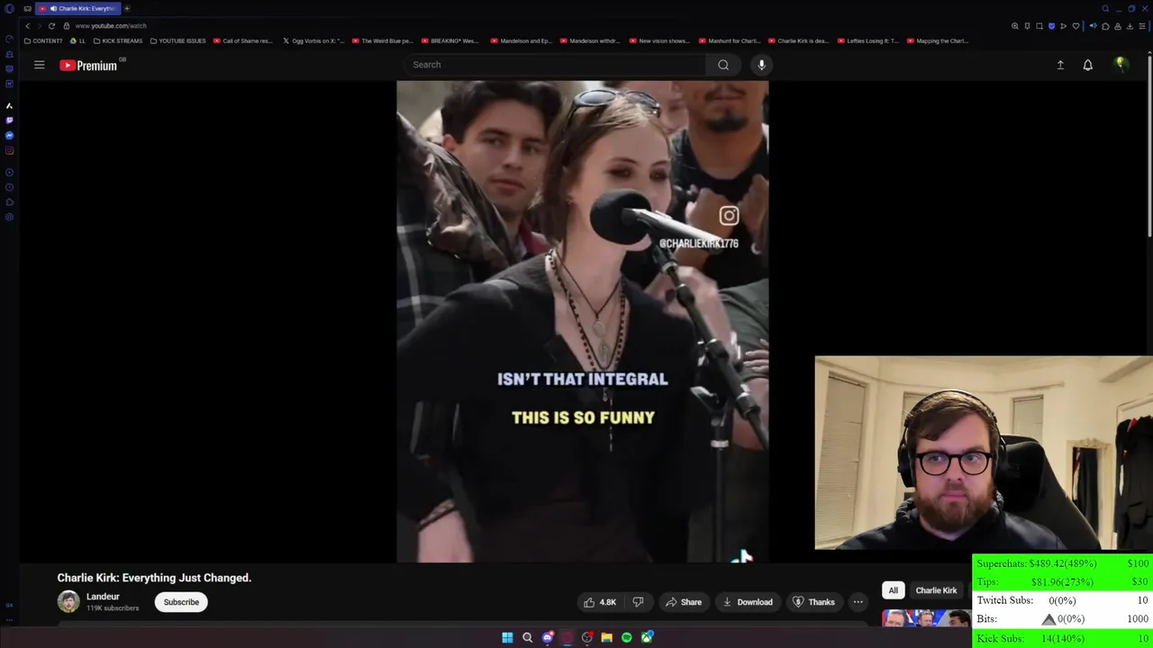Image resolution: width=1153 pixels, height=648 pixels.
Task: Open Windows taskbar search
Action: pyautogui.click(x=527, y=638)
